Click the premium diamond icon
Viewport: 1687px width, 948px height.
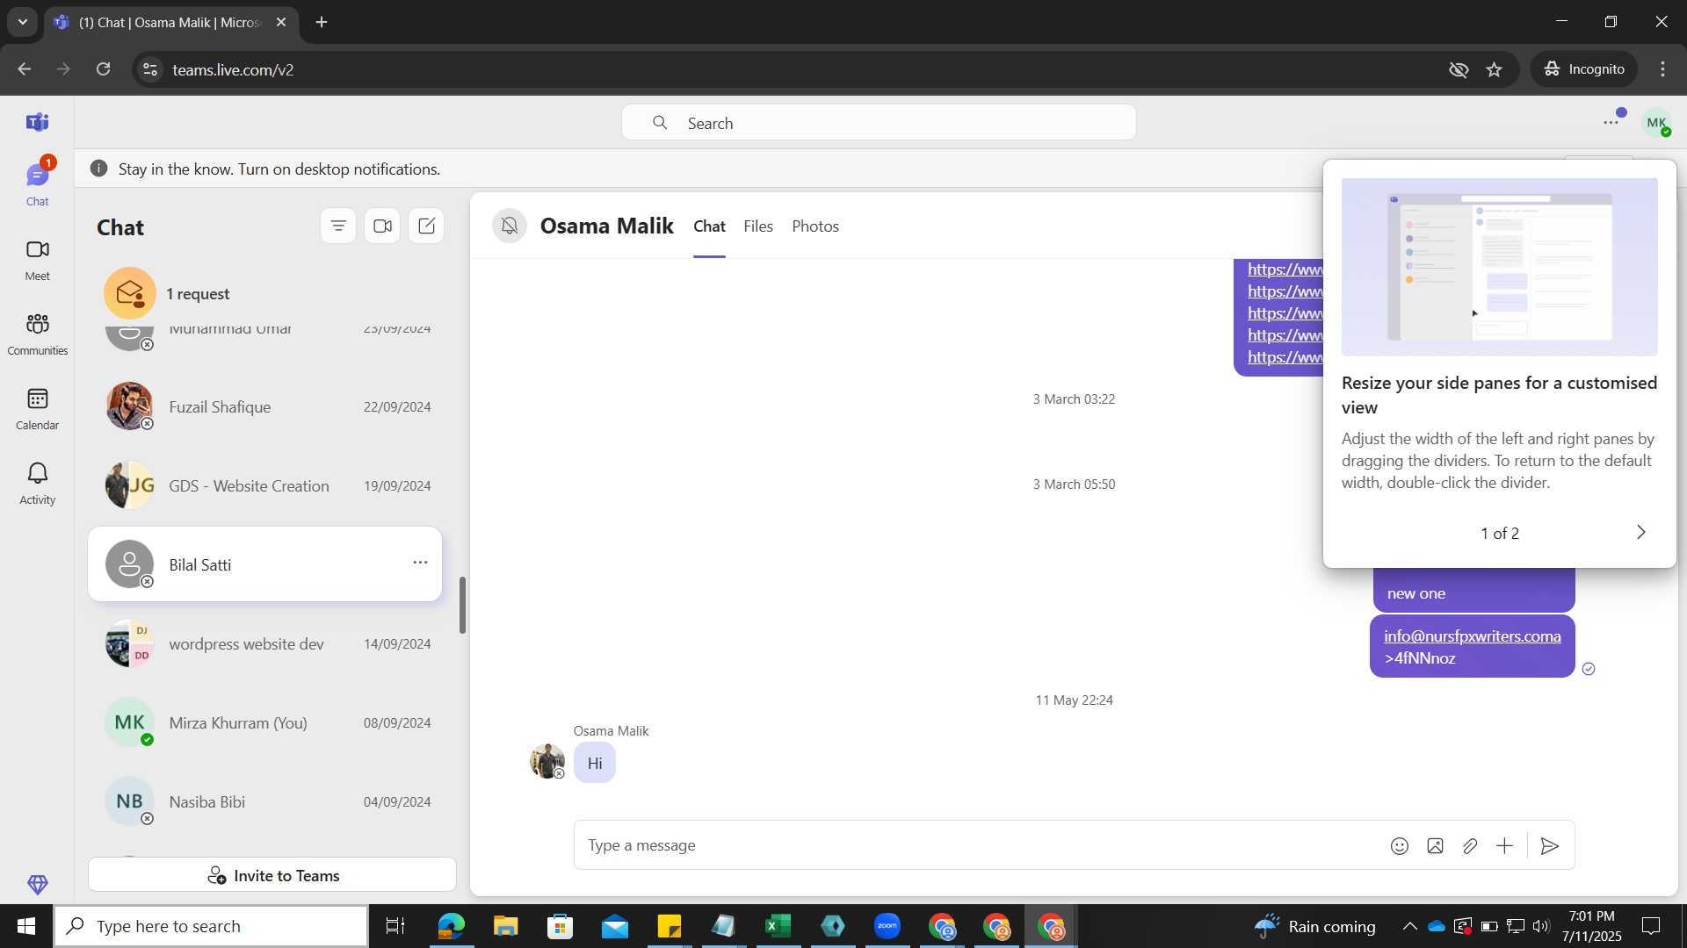tap(37, 884)
